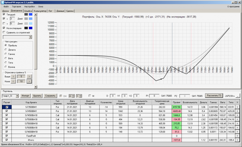Remove the Si75000BA1B row via X

(x=237, y=120)
